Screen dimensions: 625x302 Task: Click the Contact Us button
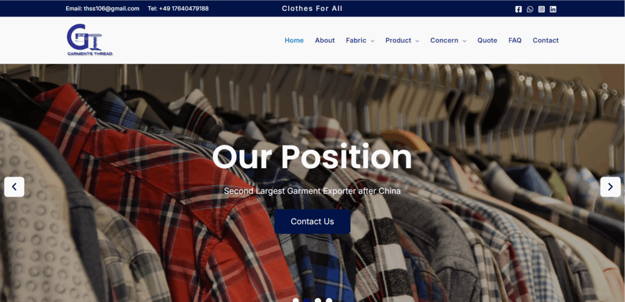[x=312, y=222]
